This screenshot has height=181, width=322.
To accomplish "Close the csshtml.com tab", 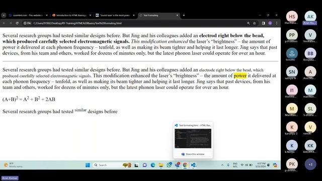I will tap(47, 15).
